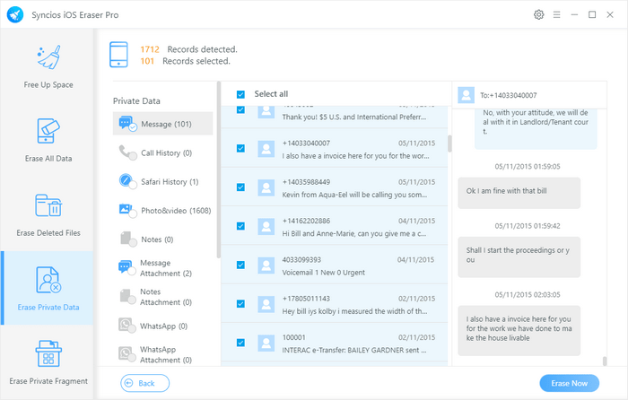Click the avatar of +14033040007 in list
Viewport: 628px width, 400px height.
(266, 149)
